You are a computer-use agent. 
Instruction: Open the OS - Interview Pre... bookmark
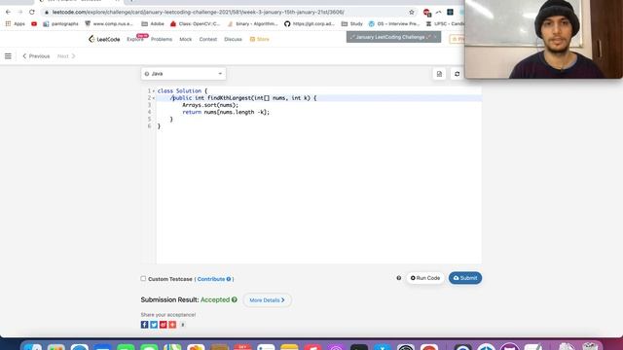(394, 23)
